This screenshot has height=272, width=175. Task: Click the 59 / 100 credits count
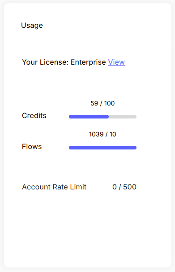(102, 103)
